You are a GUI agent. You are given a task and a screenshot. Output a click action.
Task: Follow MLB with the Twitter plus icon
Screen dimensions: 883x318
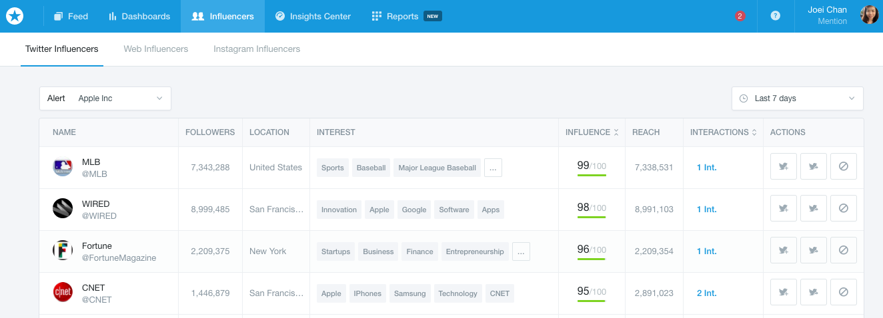point(784,167)
